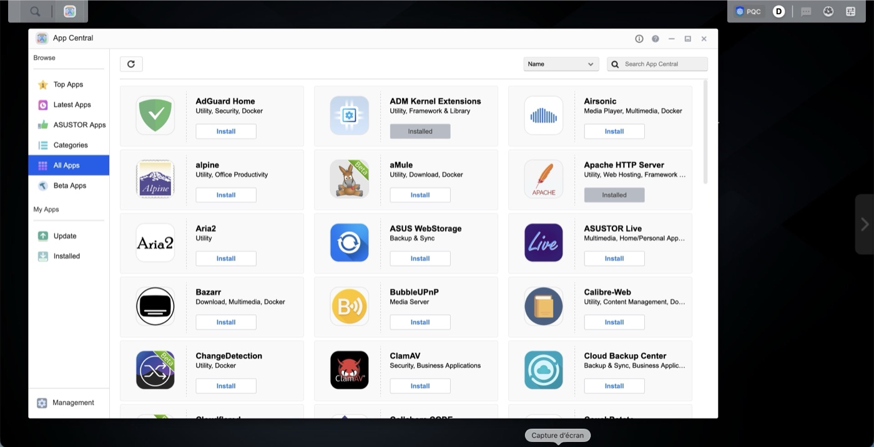Click Installed button for ADM Kernel Extensions
The width and height of the screenshot is (874, 447).
(420, 132)
